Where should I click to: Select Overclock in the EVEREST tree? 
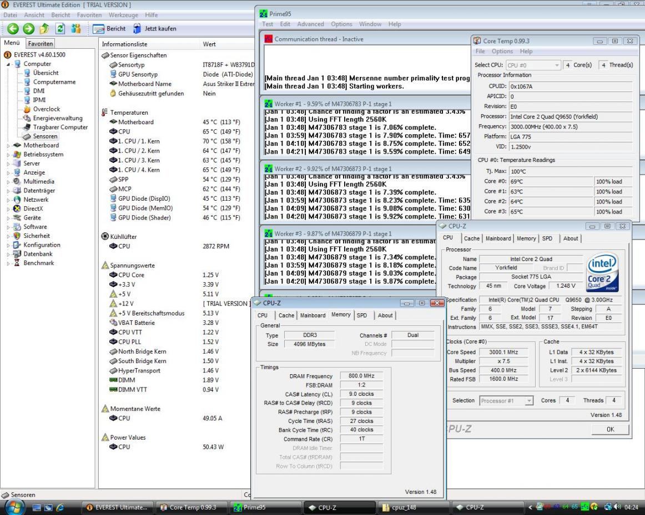46,109
